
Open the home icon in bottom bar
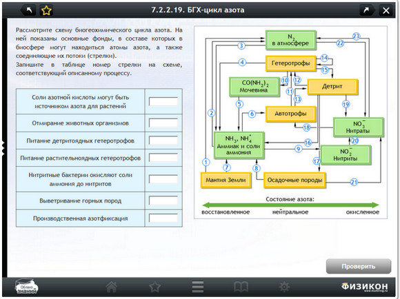tap(112, 287)
